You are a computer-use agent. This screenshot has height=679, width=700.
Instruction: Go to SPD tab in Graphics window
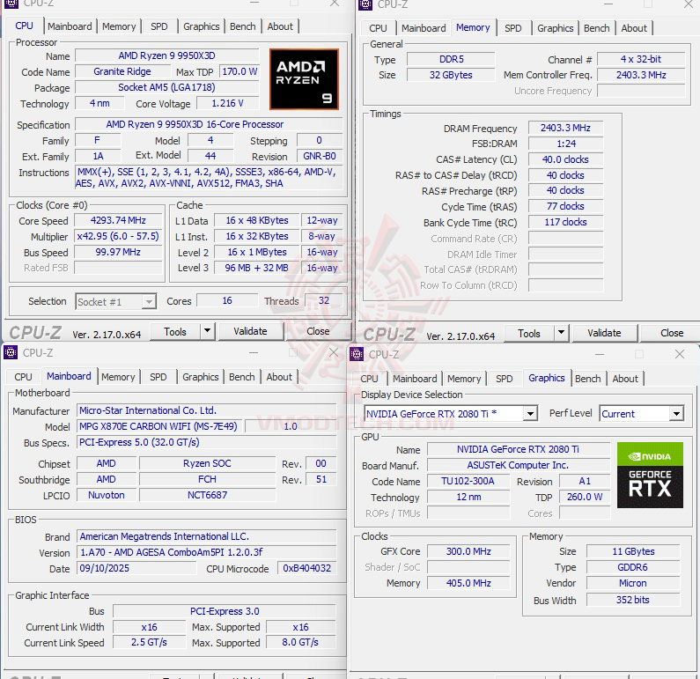click(504, 379)
